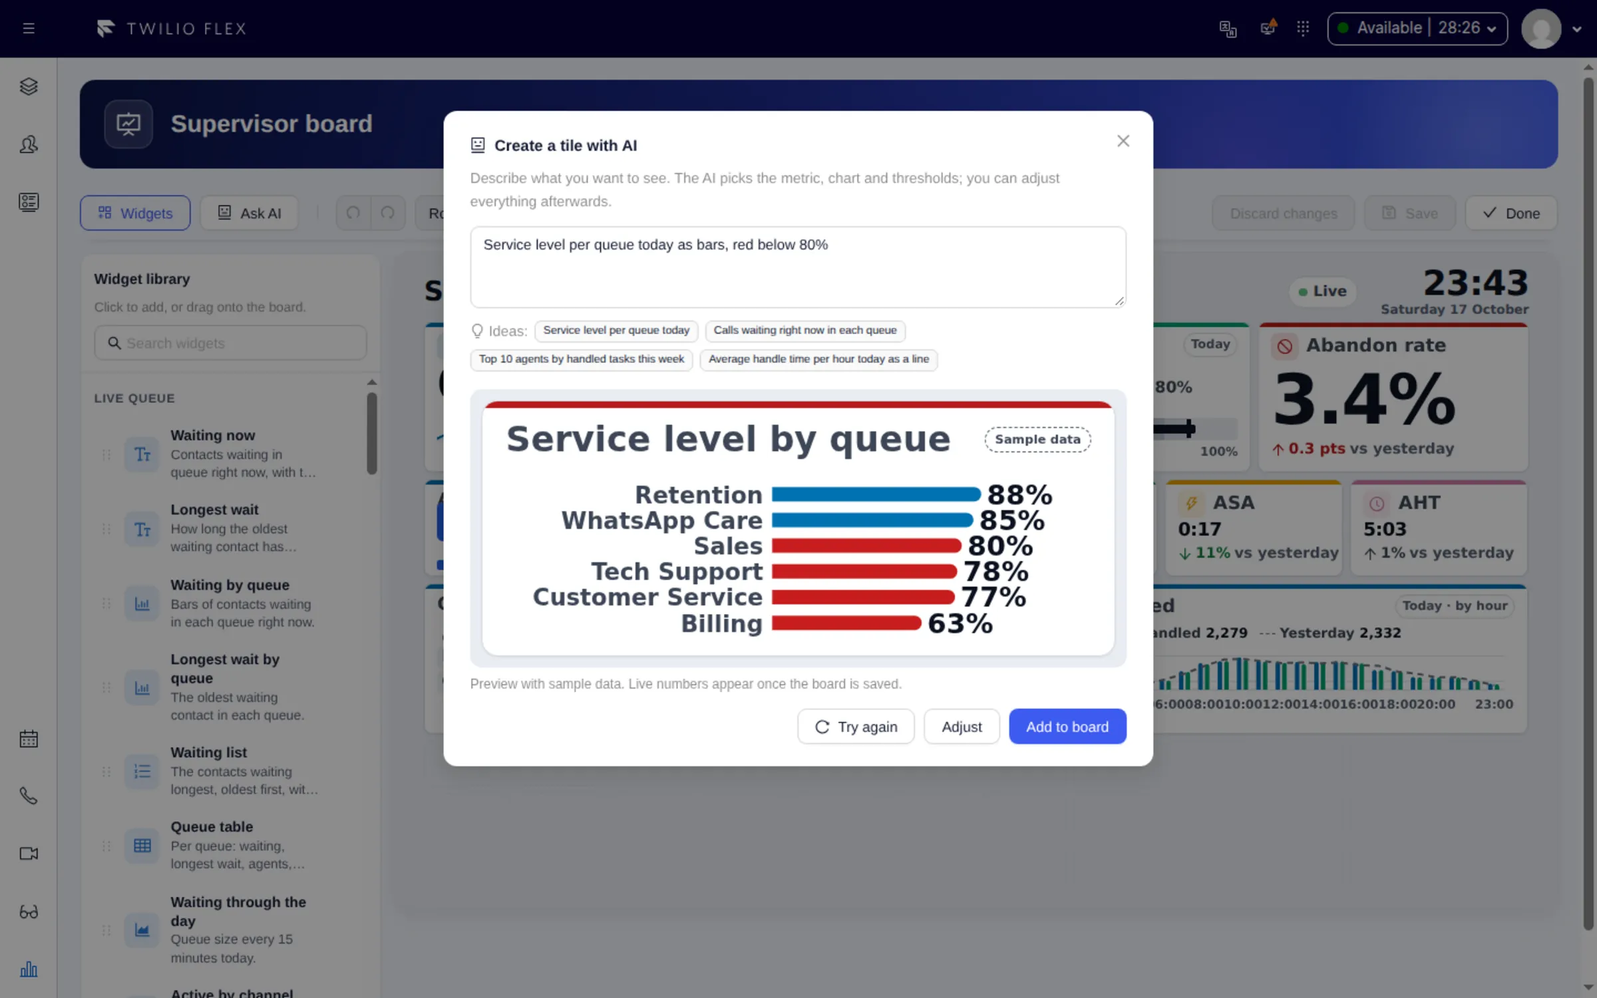The height and width of the screenshot is (998, 1597).
Task: Click the Save button
Action: pyautogui.click(x=1410, y=213)
